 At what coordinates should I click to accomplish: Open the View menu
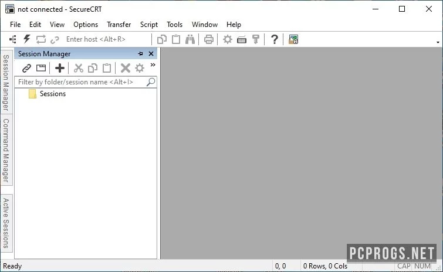point(57,25)
